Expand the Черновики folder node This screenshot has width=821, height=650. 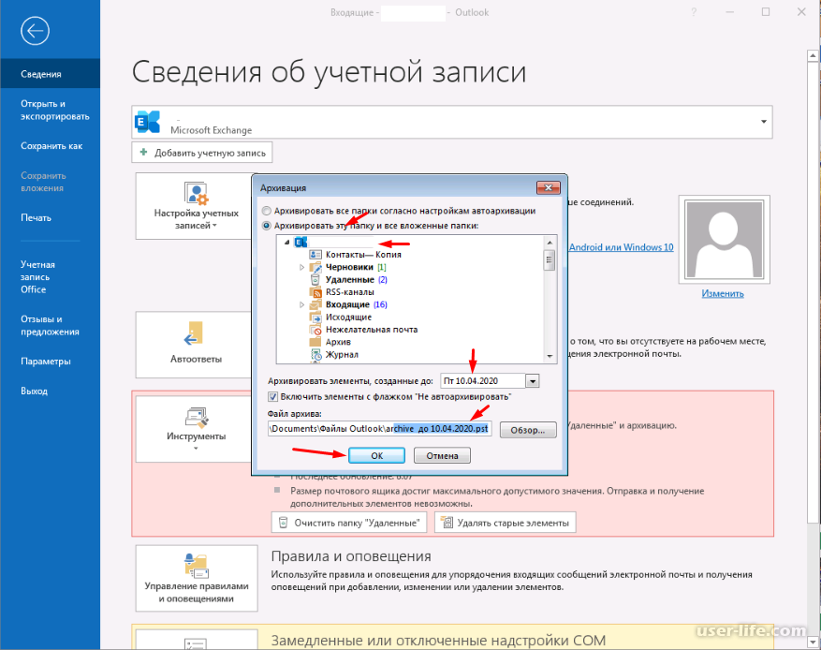pyautogui.click(x=301, y=267)
